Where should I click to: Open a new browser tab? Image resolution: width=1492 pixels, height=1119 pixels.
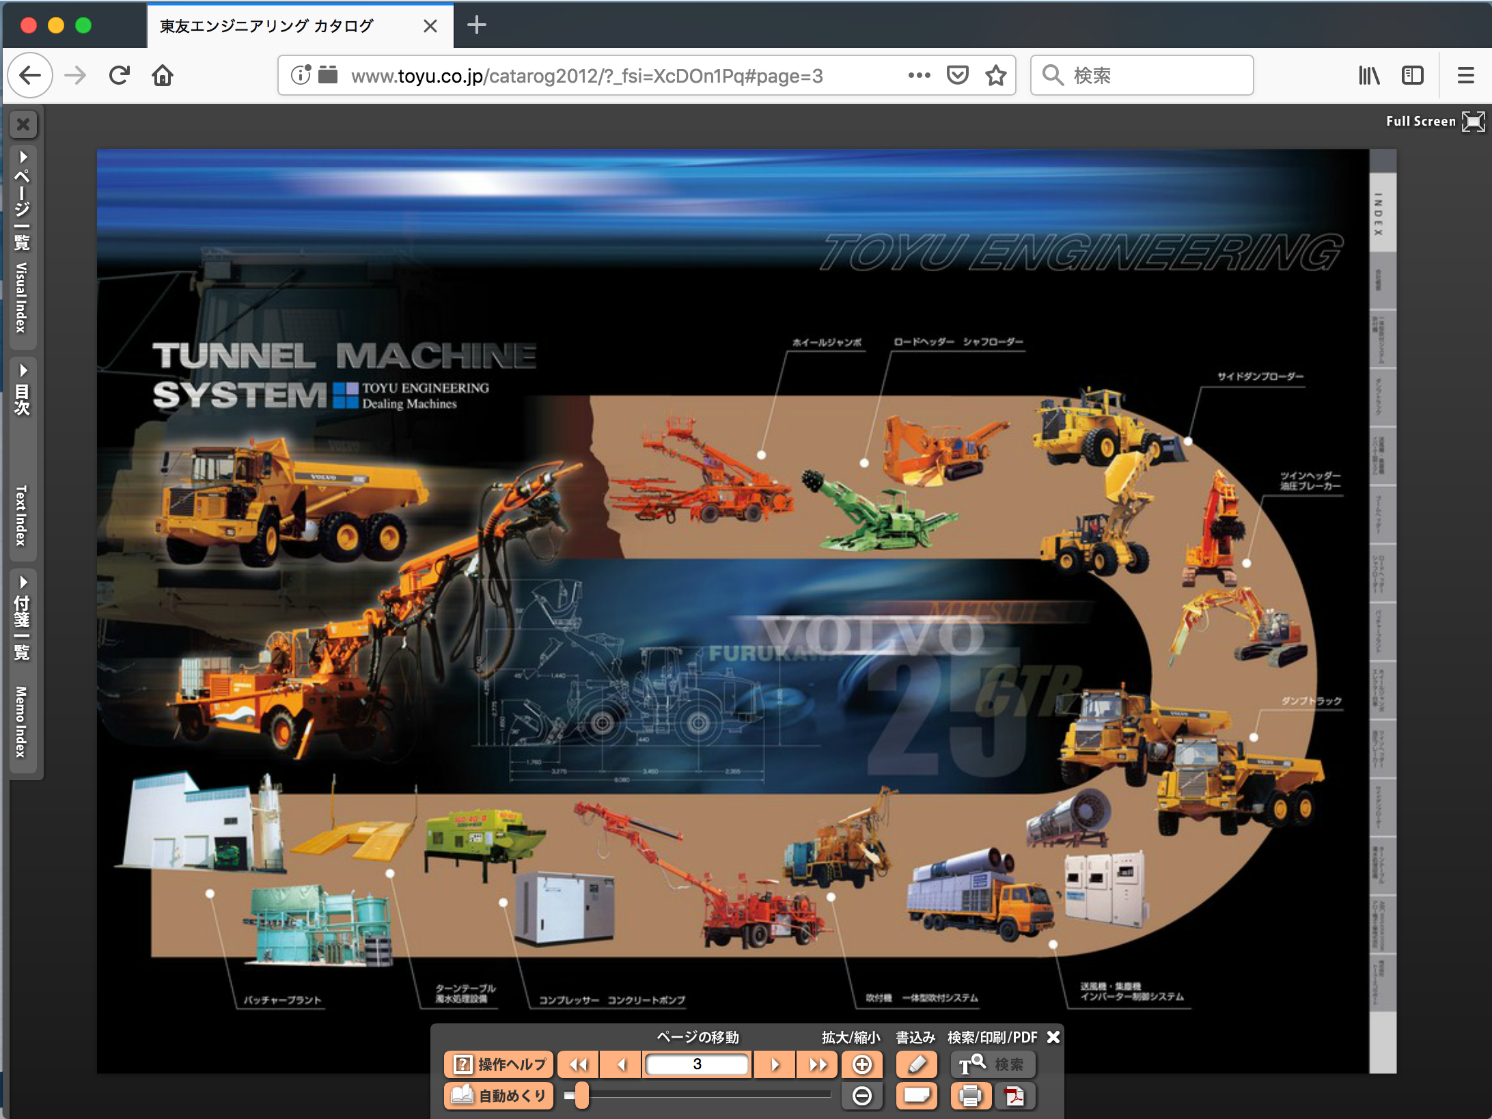coord(476,25)
